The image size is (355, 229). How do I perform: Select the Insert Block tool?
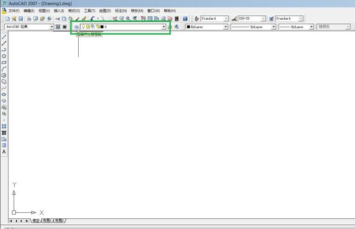(4, 107)
